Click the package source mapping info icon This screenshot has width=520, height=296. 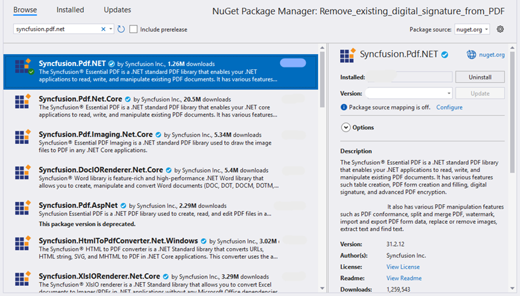tap(344, 107)
